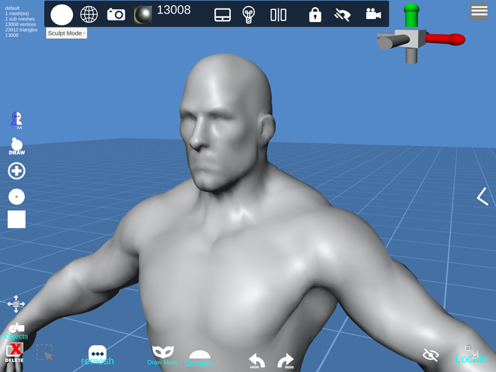This screenshot has height=372, width=496.
Task: Open the hamburger menu
Action: click(479, 11)
